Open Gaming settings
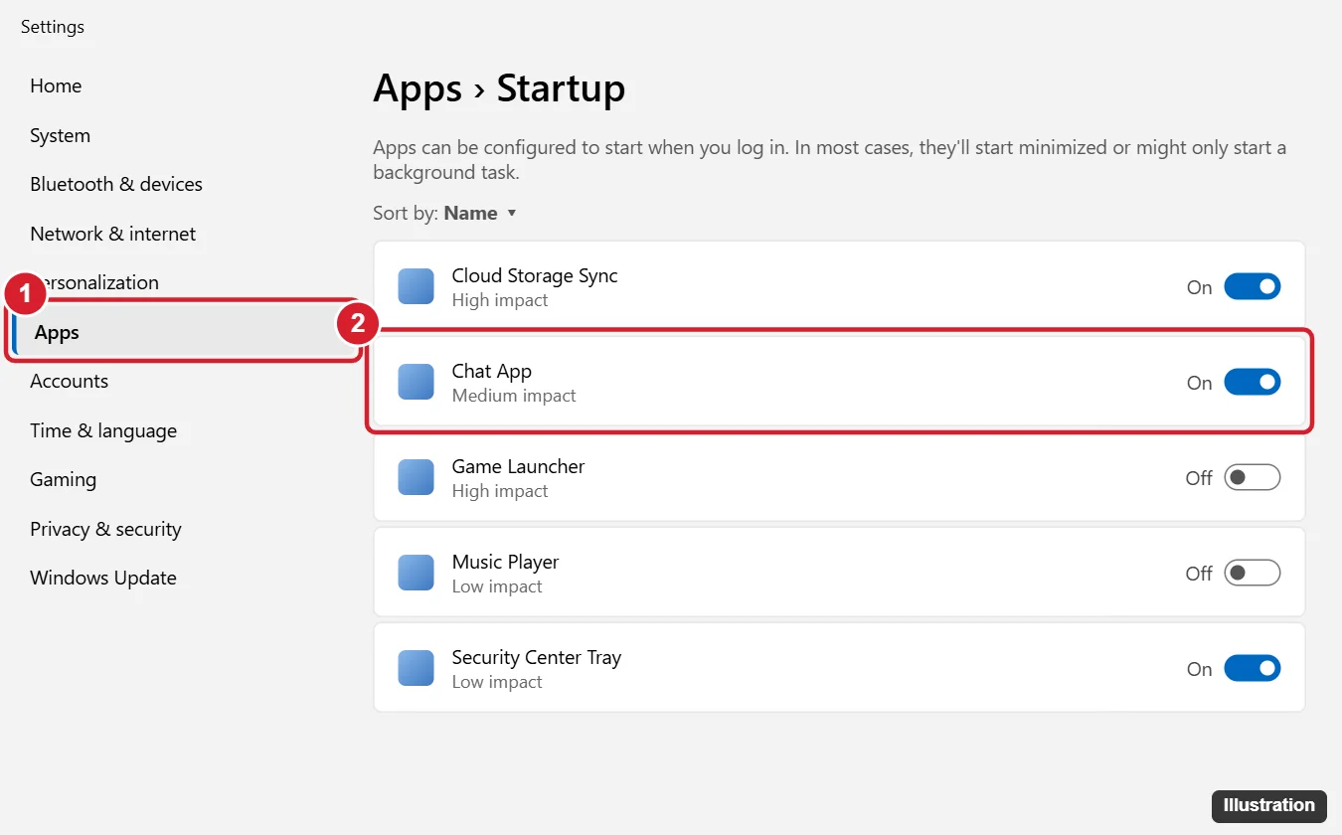This screenshot has width=1342, height=835. 64,479
